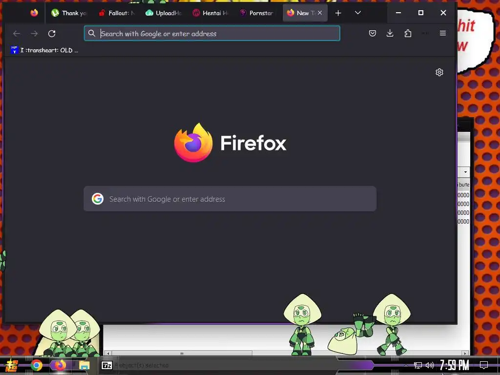500x375 pixels.
Task: Switch to the UploadHaven tab
Action: tap(164, 13)
